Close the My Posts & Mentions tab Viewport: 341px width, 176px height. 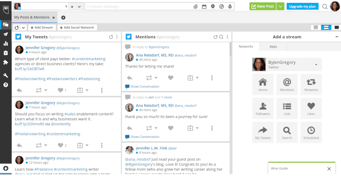(x=53, y=18)
